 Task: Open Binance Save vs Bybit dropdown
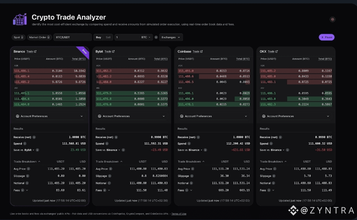[29, 150]
